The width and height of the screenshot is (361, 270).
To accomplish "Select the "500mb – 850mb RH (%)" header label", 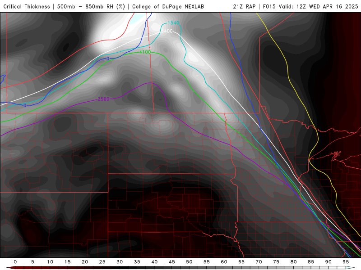I will (x=91, y=7).
